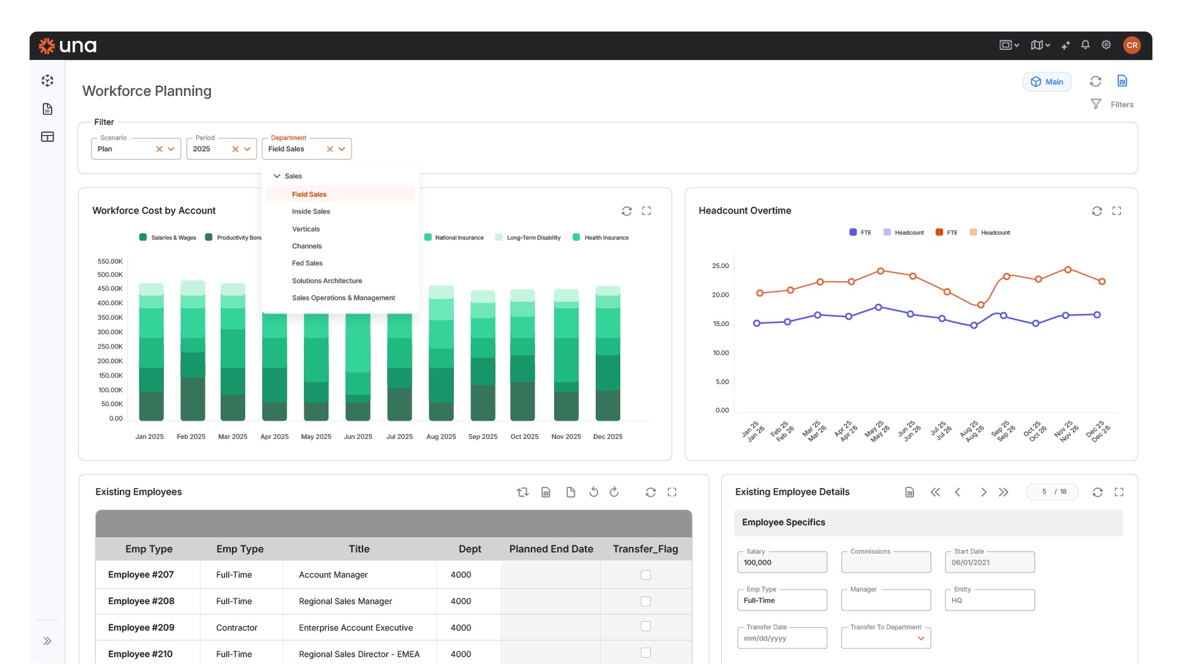Click the Salary input field
The height and width of the screenshot is (664, 1182).
782,562
